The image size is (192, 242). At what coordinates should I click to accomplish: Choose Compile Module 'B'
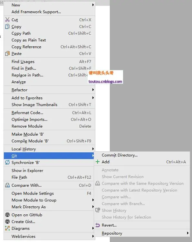pos(49,141)
